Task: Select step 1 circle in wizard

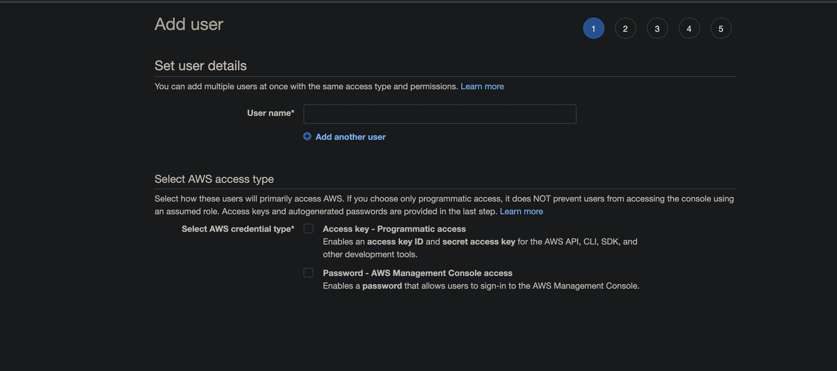Action: (593, 28)
